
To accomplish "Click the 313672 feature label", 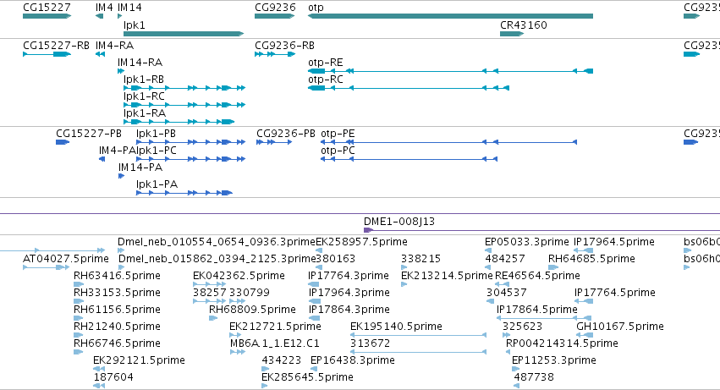I will pyautogui.click(x=370, y=344).
